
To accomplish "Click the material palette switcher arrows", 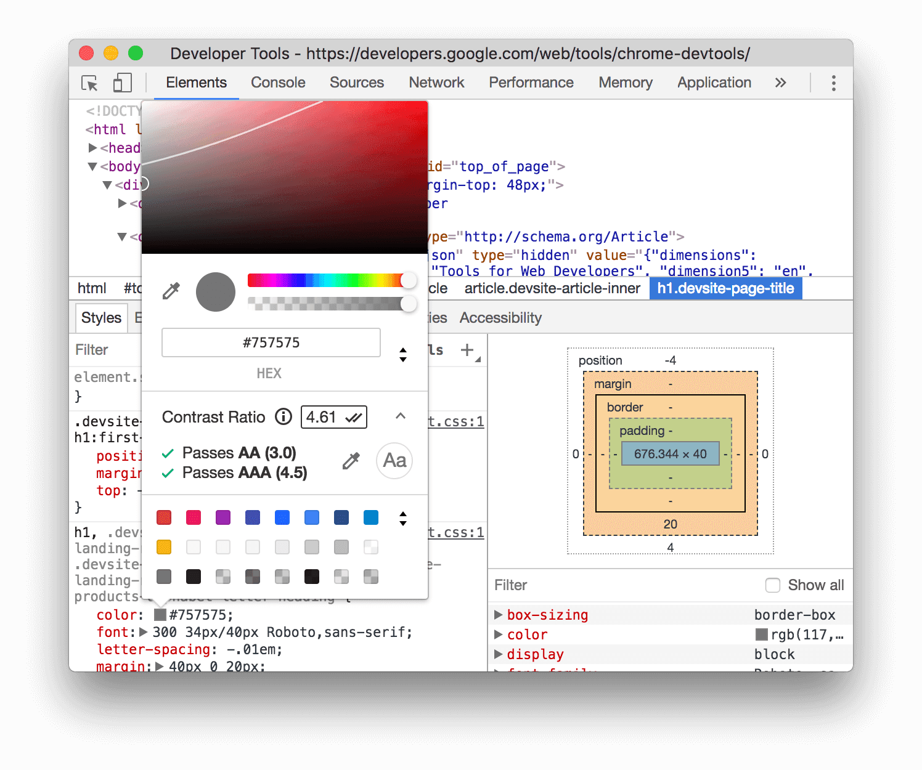I will coord(403,519).
